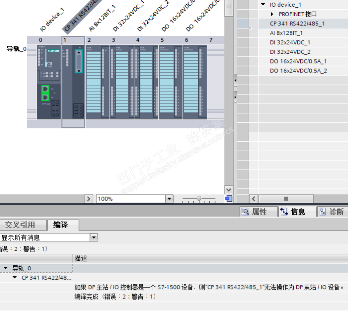Click the rotated AI 8x12BIT_1 module label

point(102,18)
